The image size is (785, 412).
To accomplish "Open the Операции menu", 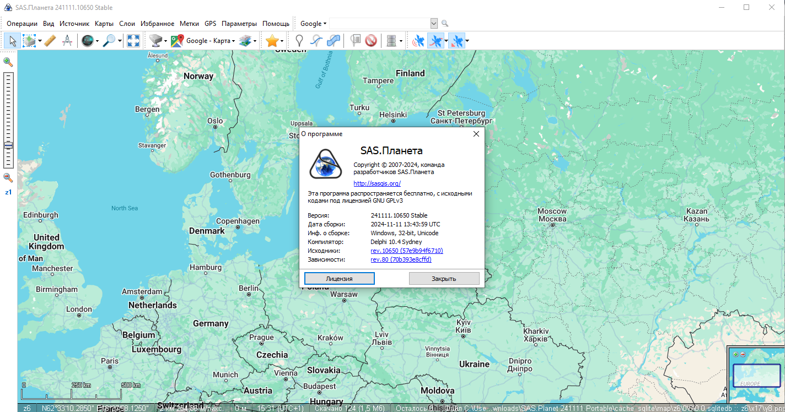I will pos(22,24).
